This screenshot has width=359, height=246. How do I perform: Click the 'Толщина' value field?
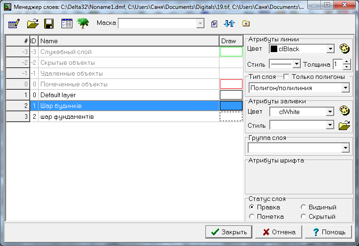(x=338, y=64)
